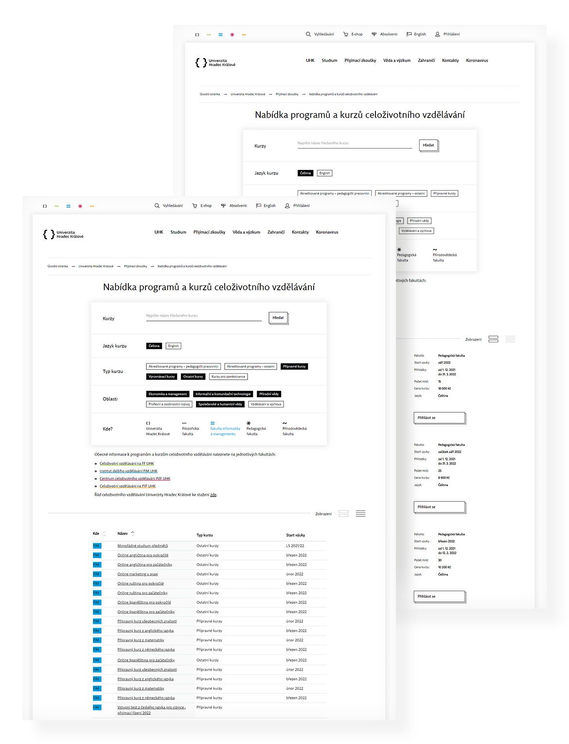Image resolution: width=569 pixels, height=744 pixels.
Task: Click the Vyhledávání search icon on the front page
Action: tap(157, 206)
